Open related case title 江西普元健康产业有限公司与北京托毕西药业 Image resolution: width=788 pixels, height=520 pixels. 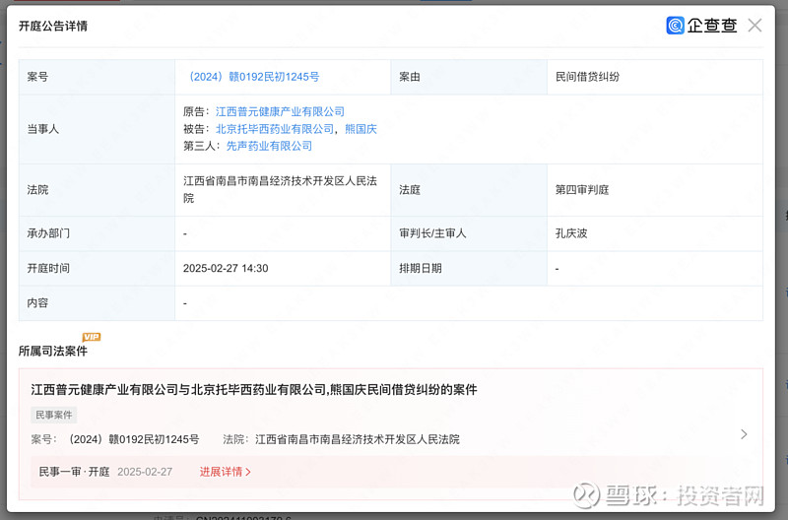pyautogui.click(x=254, y=390)
